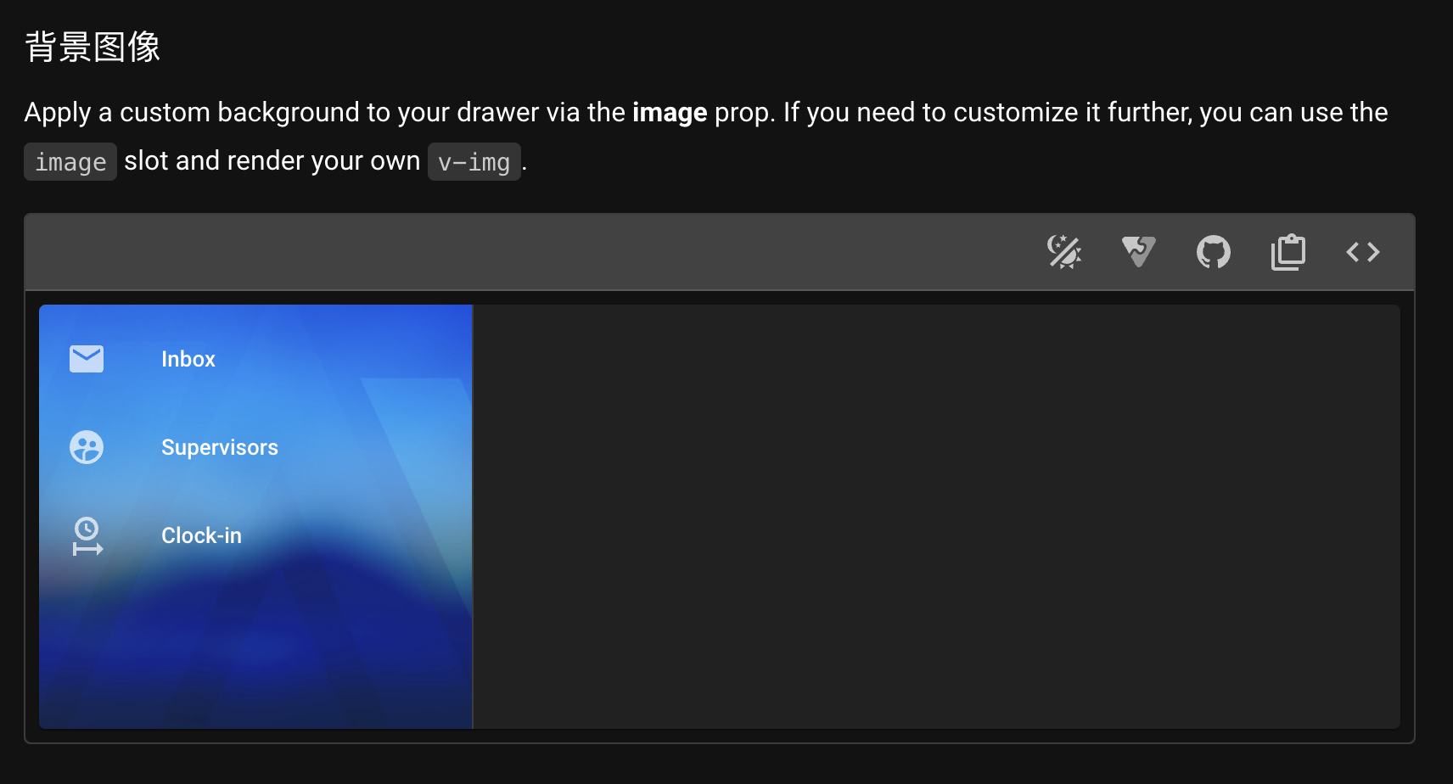This screenshot has width=1453, height=784.
Task: Click the "v-img" code chip
Action: click(x=474, y=162)
